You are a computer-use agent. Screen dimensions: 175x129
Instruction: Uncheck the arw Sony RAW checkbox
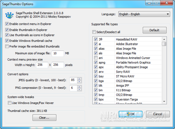pos(96,72)
